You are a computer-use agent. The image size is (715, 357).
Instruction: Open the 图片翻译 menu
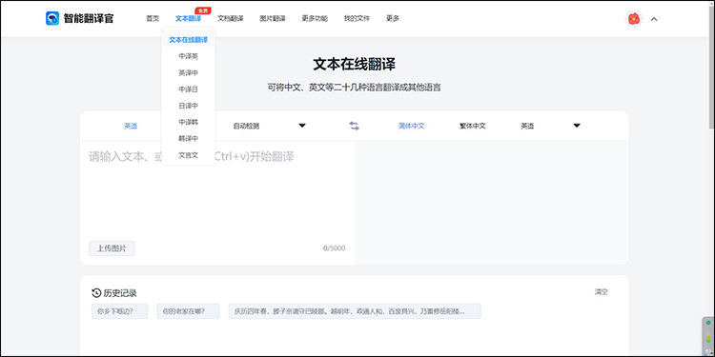pyautogui.click(x=273, y=19)
